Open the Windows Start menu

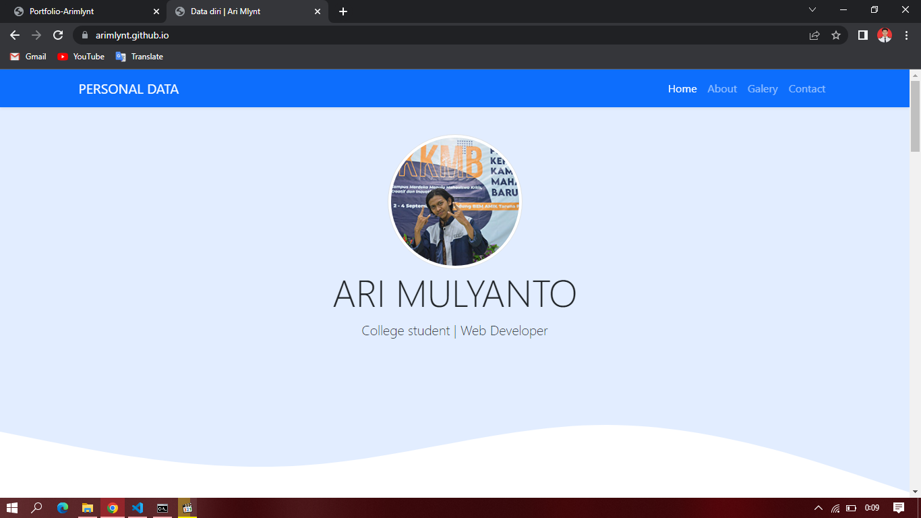coord(12,508)
